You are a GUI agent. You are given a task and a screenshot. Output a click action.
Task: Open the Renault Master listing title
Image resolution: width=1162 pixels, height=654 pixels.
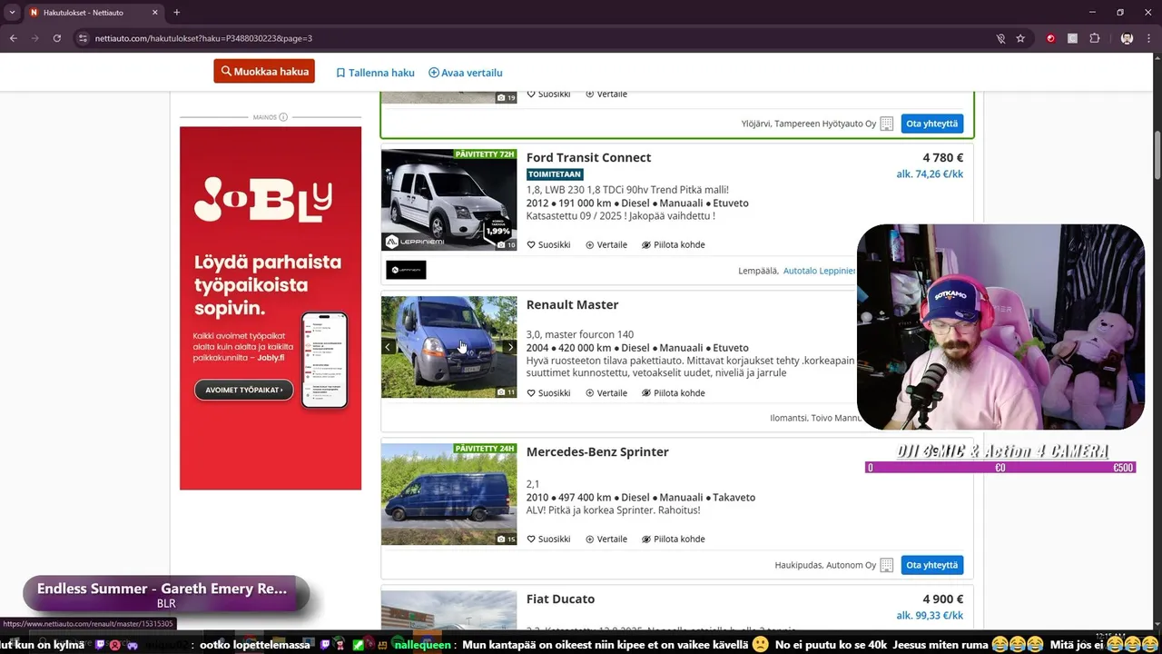[572, 304]
